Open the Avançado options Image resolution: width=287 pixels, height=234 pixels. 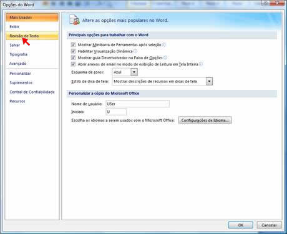point(32,64)
